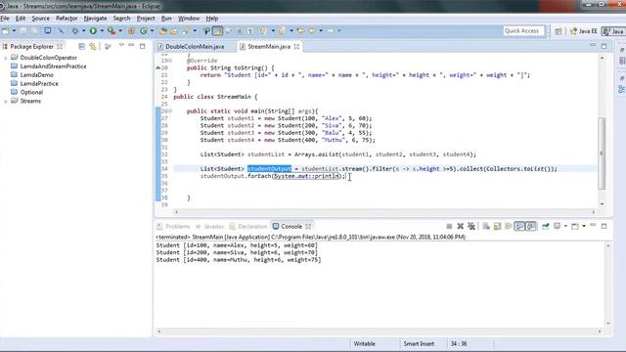Click the Open Type icon in toolbar
626x352 pixels.
coord(162,30)
